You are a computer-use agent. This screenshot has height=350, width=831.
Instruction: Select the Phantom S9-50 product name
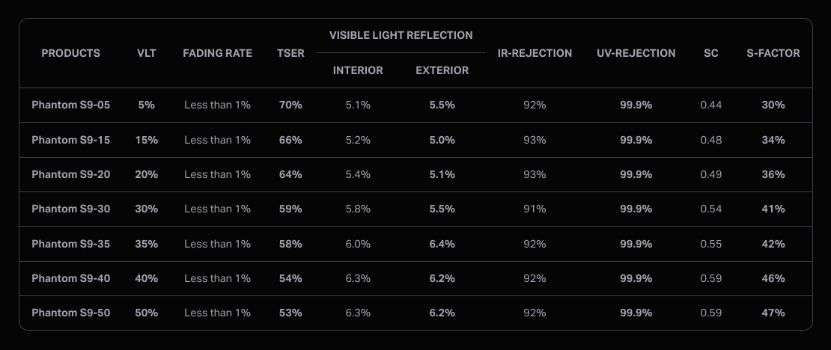point(71,313)
